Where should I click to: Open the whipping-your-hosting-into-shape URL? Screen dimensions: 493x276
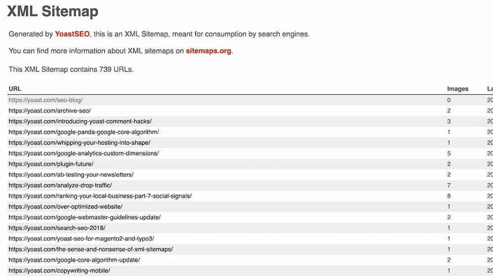[79, 143]
